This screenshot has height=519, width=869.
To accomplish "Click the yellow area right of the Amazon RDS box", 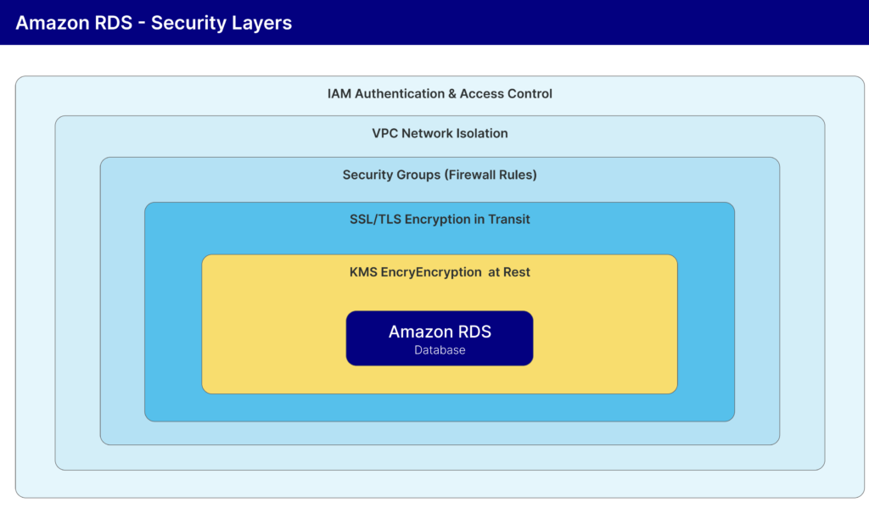I will point(604,339).
